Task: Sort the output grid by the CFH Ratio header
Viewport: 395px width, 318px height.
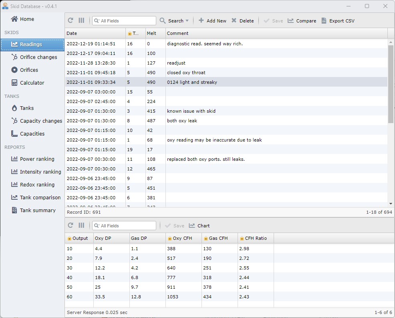Action: [255, 238]
